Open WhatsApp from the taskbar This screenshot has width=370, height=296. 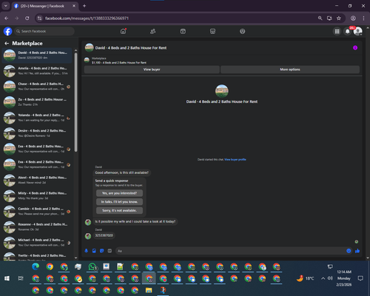[92, 266]
